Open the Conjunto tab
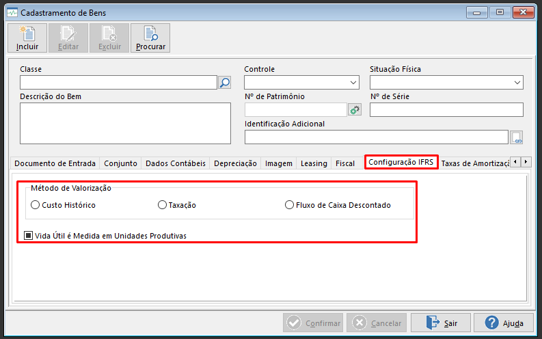 click(121, 163)
